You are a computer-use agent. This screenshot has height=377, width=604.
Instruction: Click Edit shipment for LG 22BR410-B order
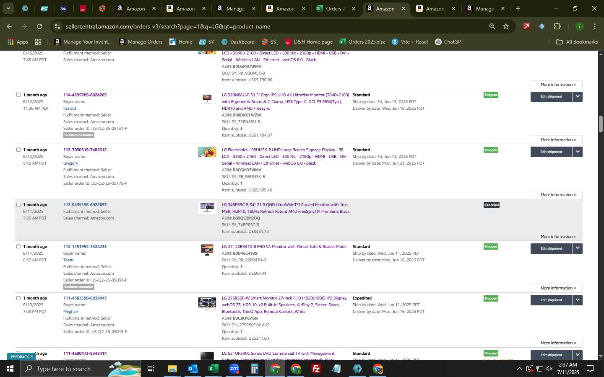[x=551, y=248]
